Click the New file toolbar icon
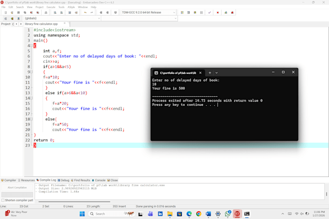The width and height of the screenshot is (329, 219). coord(6,13)
